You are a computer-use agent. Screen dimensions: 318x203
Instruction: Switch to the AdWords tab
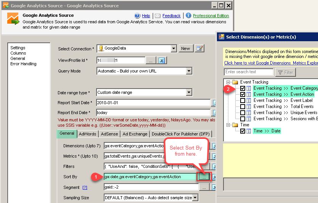point(88,134)
